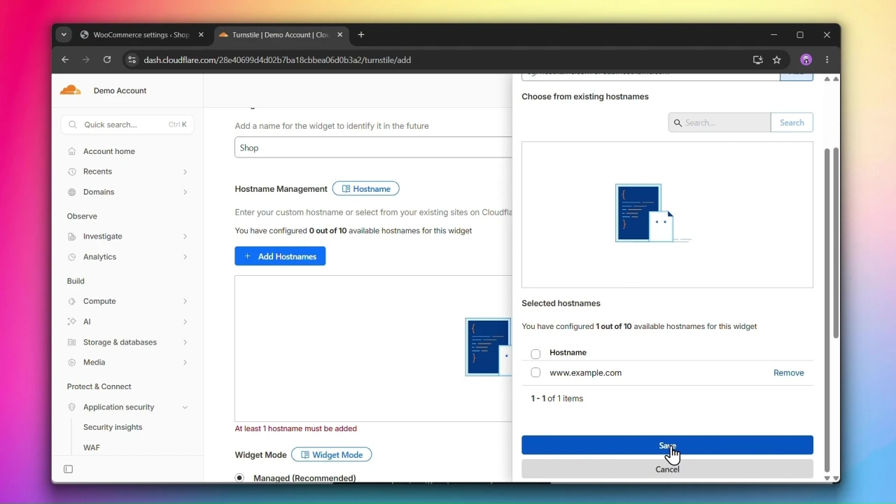Open WAF submenu item
Image resolution: width=896 pixels, height=504 pixels.
[x=92, y=447]
